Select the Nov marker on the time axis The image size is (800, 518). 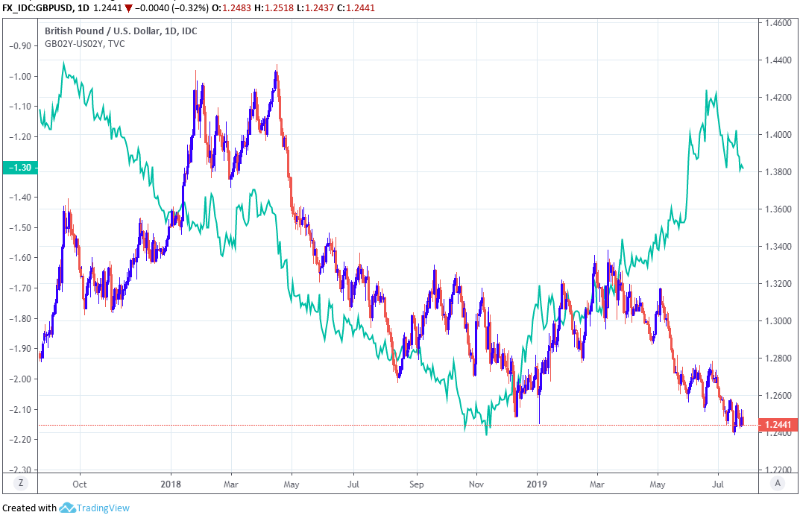[x=476, y=483]
